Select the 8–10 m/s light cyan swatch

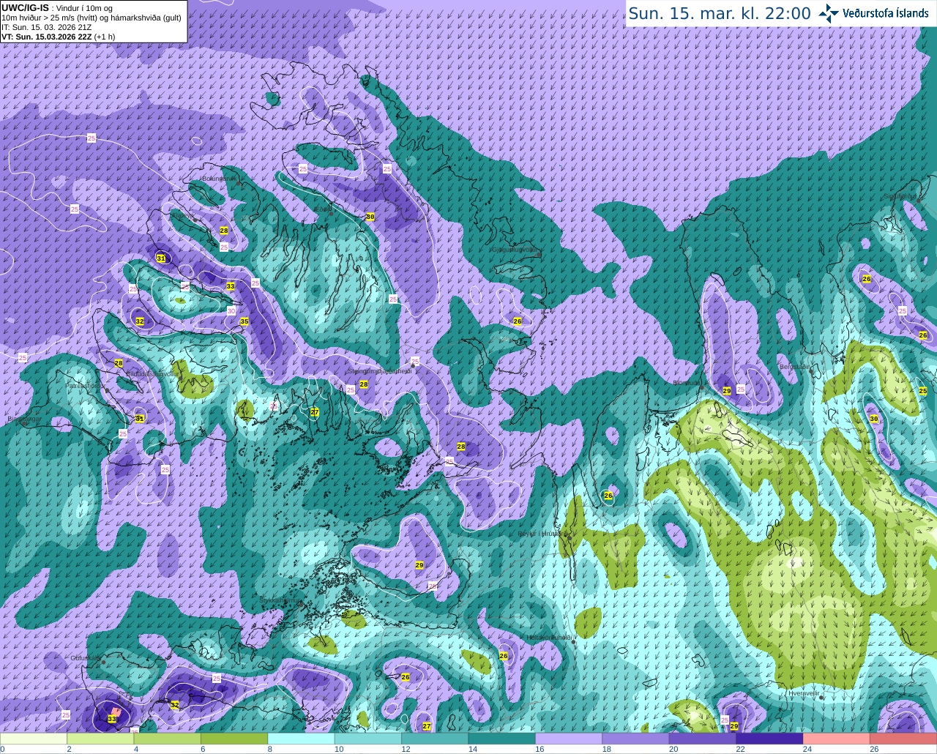[x=301, y=739]
